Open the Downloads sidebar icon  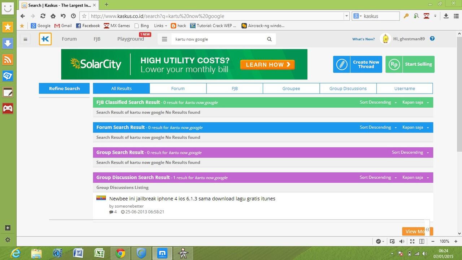pos(8,43)
